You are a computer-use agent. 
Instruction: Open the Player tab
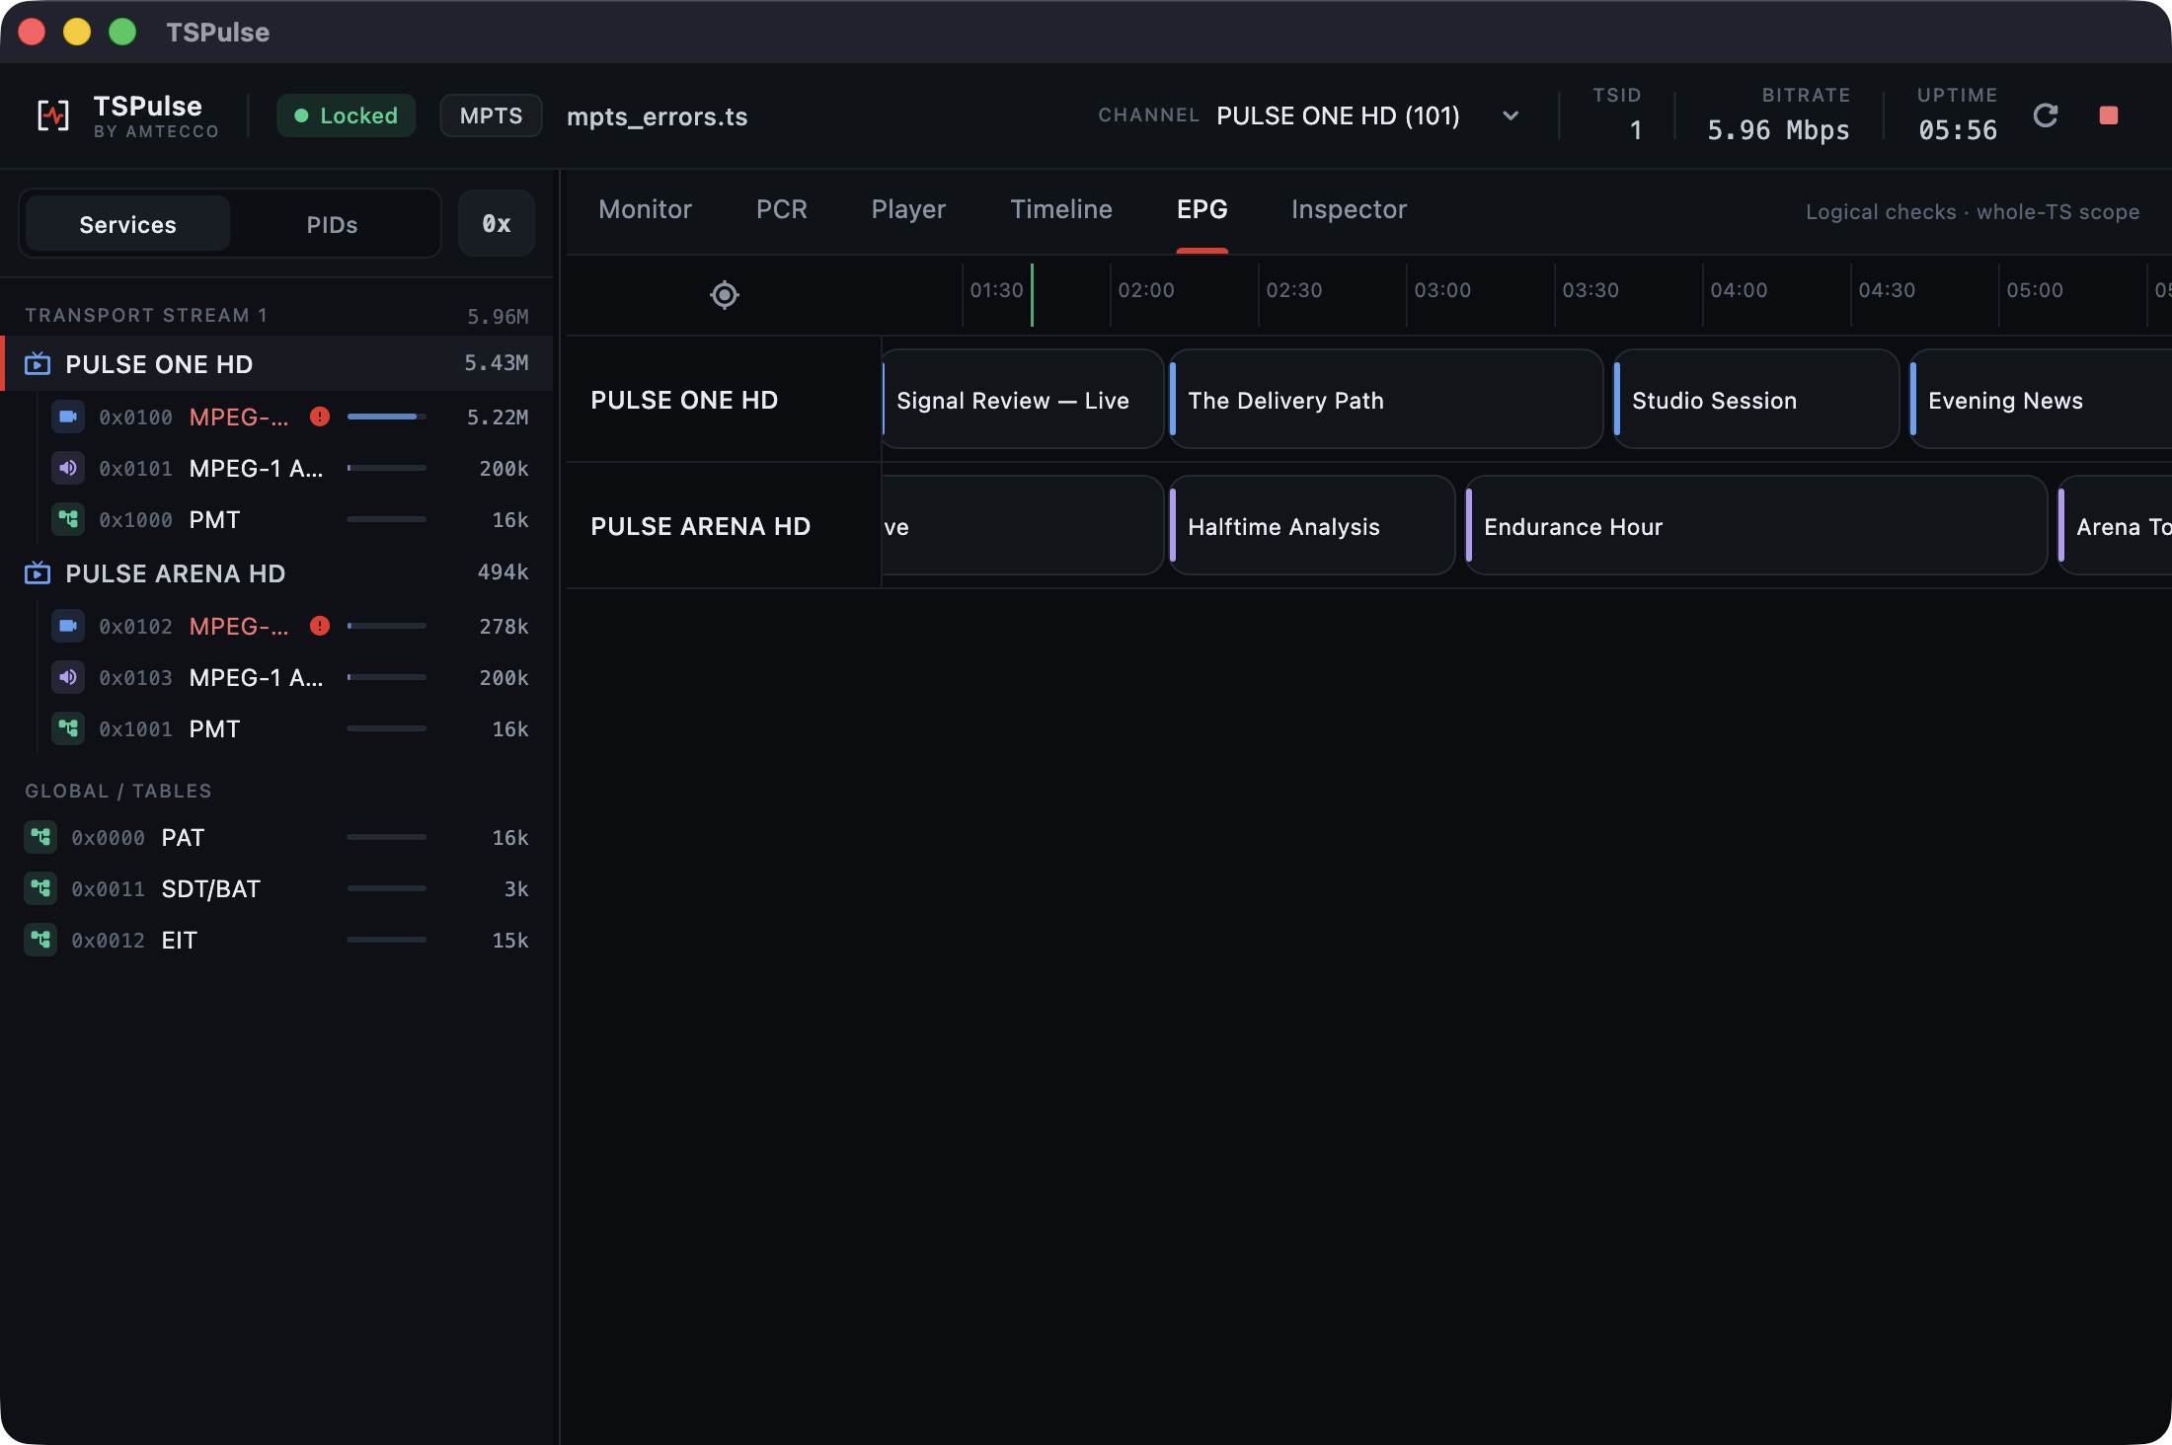[908, 209]
